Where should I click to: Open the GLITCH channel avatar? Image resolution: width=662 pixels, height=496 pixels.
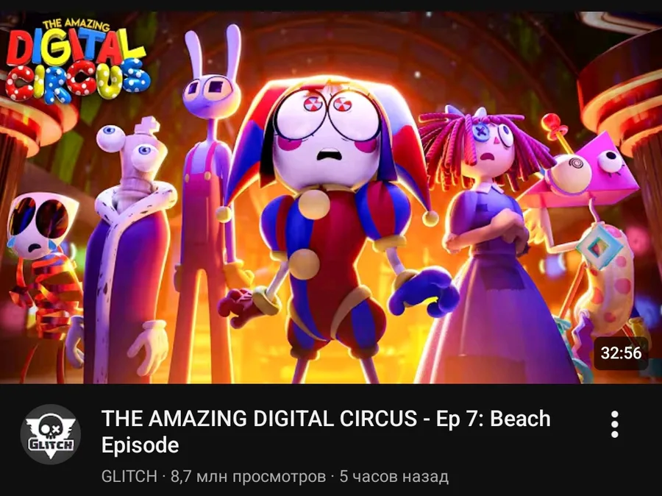tap(51, 434)
